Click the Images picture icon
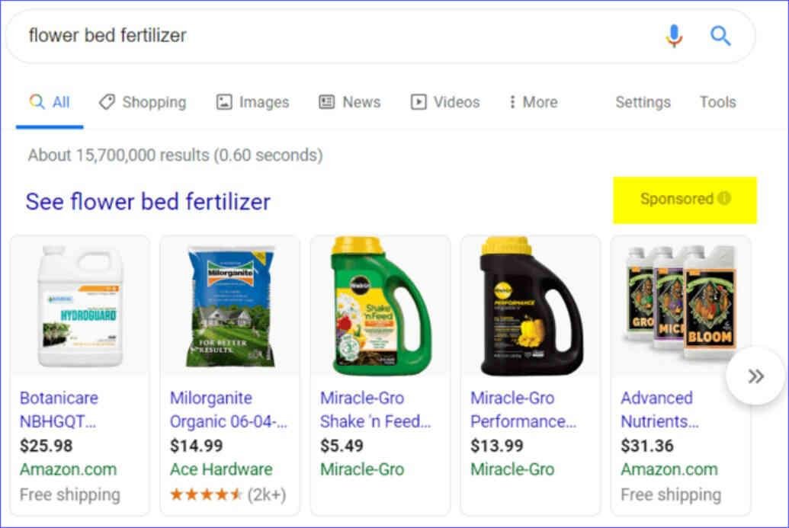The height and width of the screenshot is (528, 789). [224, 101]
